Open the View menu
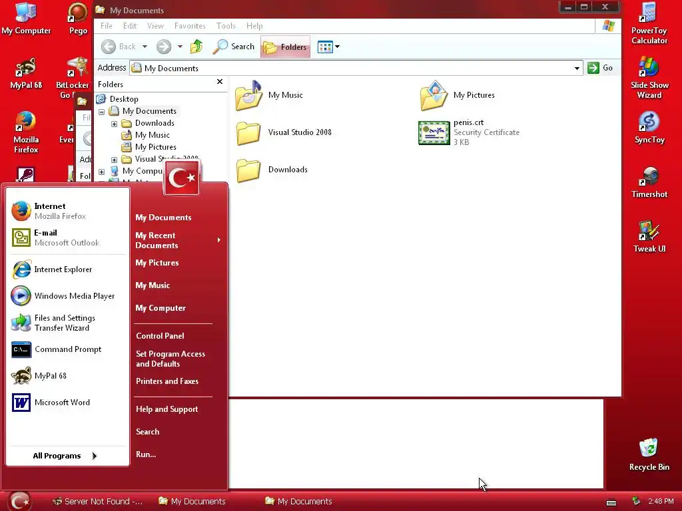Image resolution: width=682 pixels, height=511 pixels. [x=155, y=26]
